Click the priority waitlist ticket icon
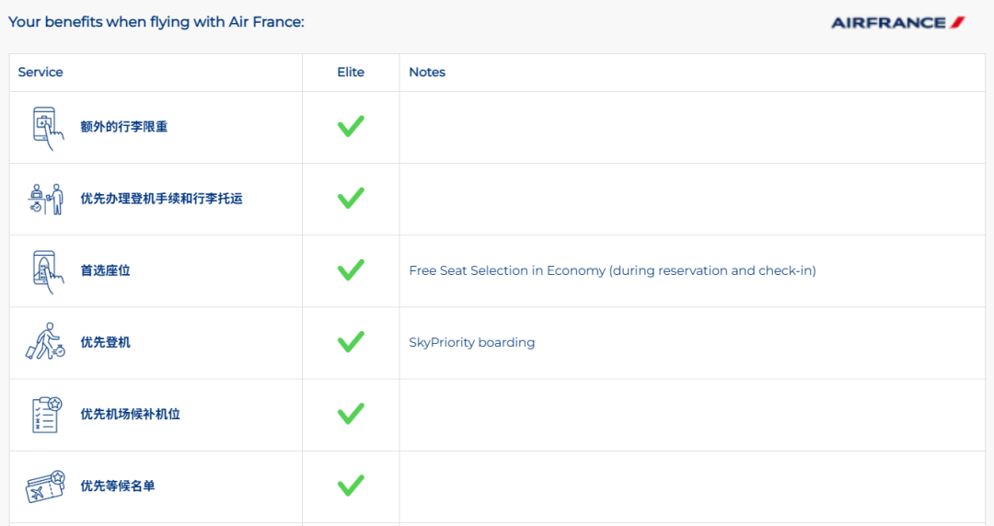Screen dimensions: 994x526 [45, 486]
